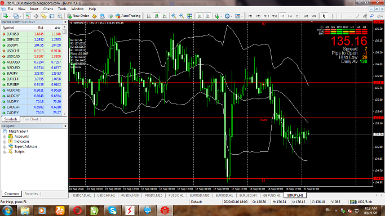This screenshot has width=385, height=216.
Task: Open the Profiles toolbar icon
Action: (16, 16)
